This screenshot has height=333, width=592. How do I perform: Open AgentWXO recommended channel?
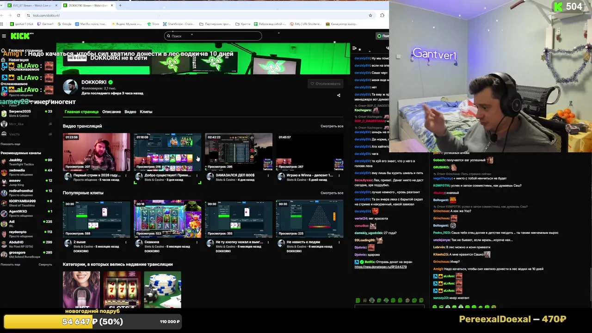[26, 213]
